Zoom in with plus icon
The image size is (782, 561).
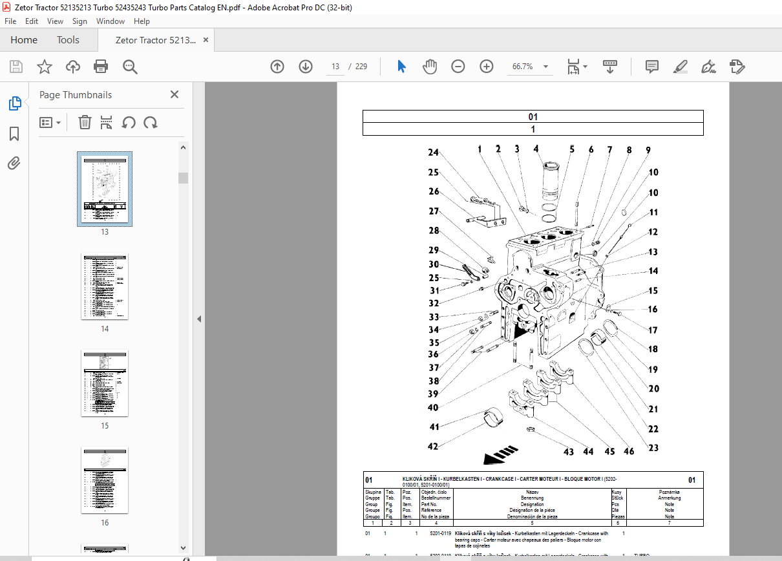(x=487, y=67)
